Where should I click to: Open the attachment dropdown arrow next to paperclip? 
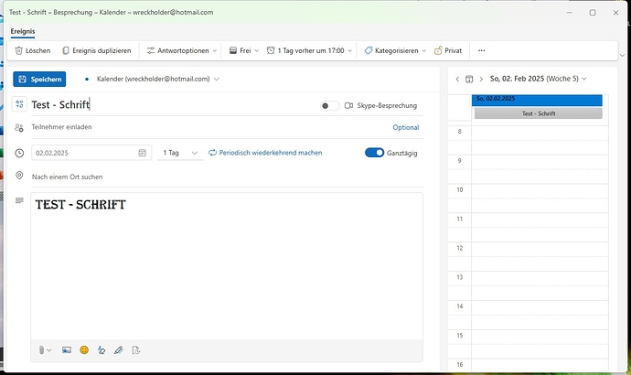[49, 350]
